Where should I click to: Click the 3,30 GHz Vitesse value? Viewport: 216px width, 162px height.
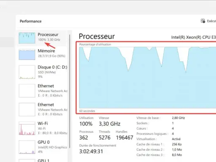[x=110, y=124]
